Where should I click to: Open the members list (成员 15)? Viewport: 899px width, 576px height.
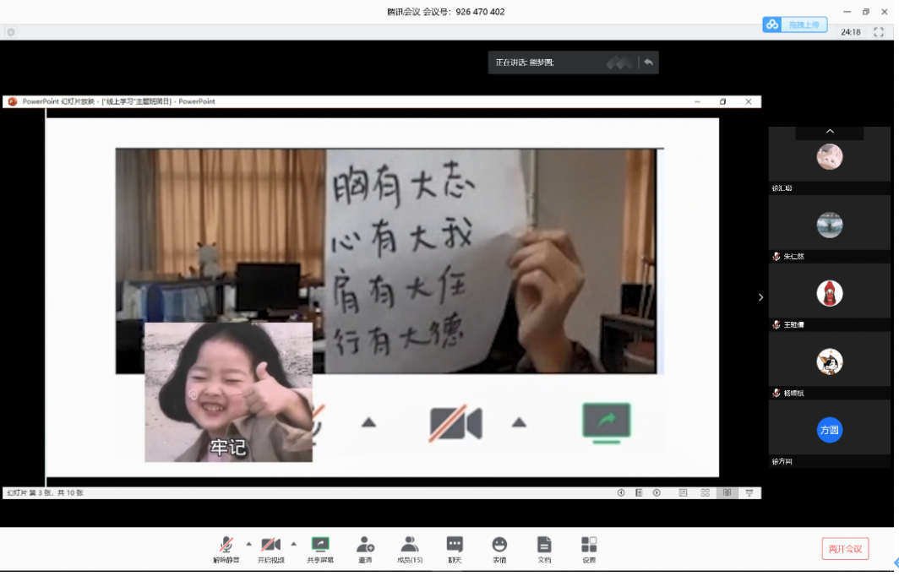410,549
